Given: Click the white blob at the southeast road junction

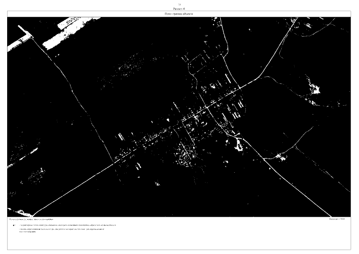Looking at the screenshot, I should (x=239, y=145).
